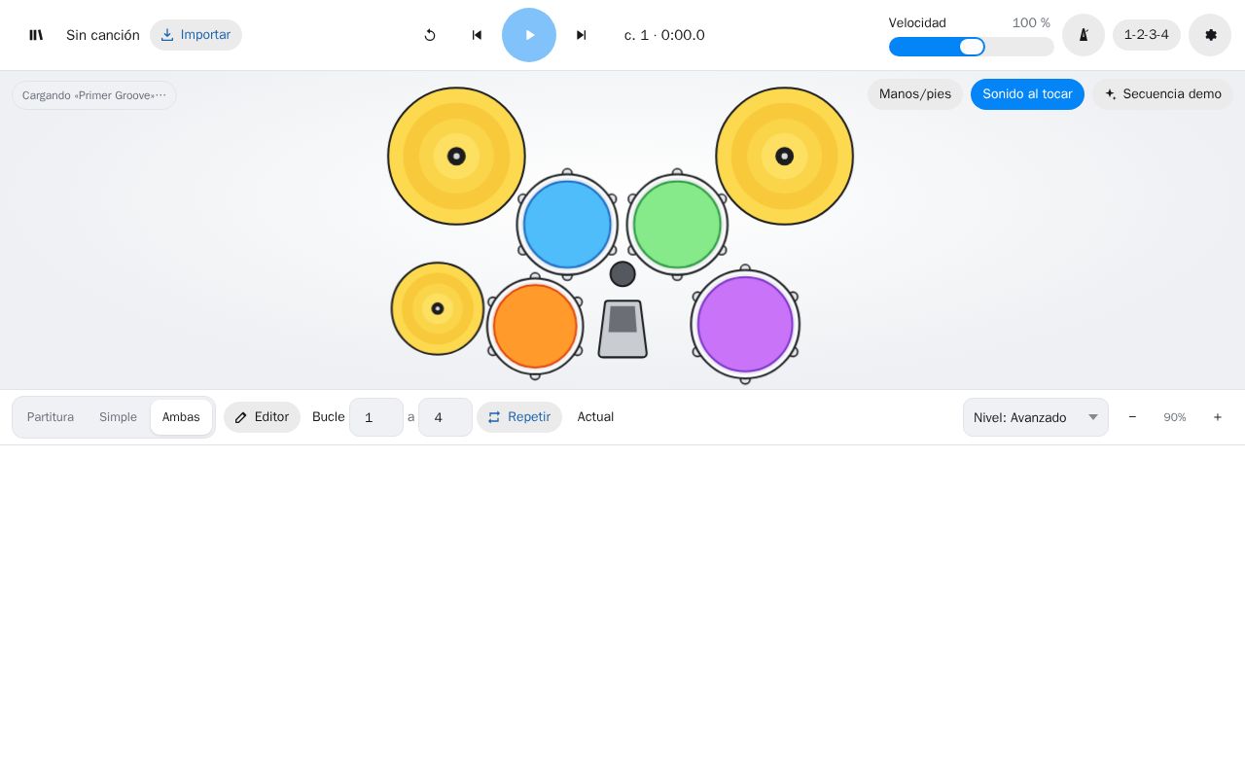Image resolution: width=1245 pixels, height=778 pixels.
Task: Toggle the metronome icon
Action: (x=1084, y=35)
